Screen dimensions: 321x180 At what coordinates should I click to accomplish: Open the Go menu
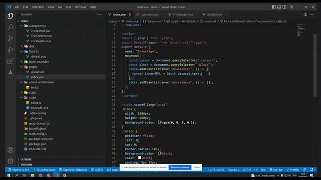click(x=60, y=7)
